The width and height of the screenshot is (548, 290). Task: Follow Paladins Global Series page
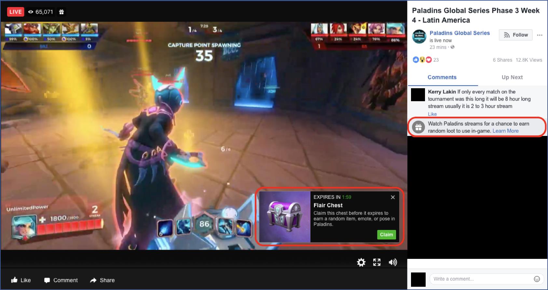point(515,35)
